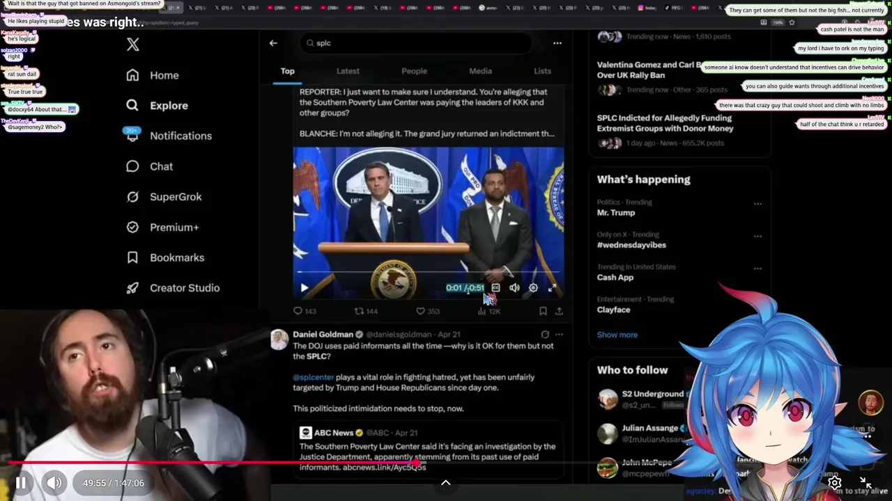Screen dimensions: 892x501
Task: Click the X logo in sidebar
Action: coord(133,45)
